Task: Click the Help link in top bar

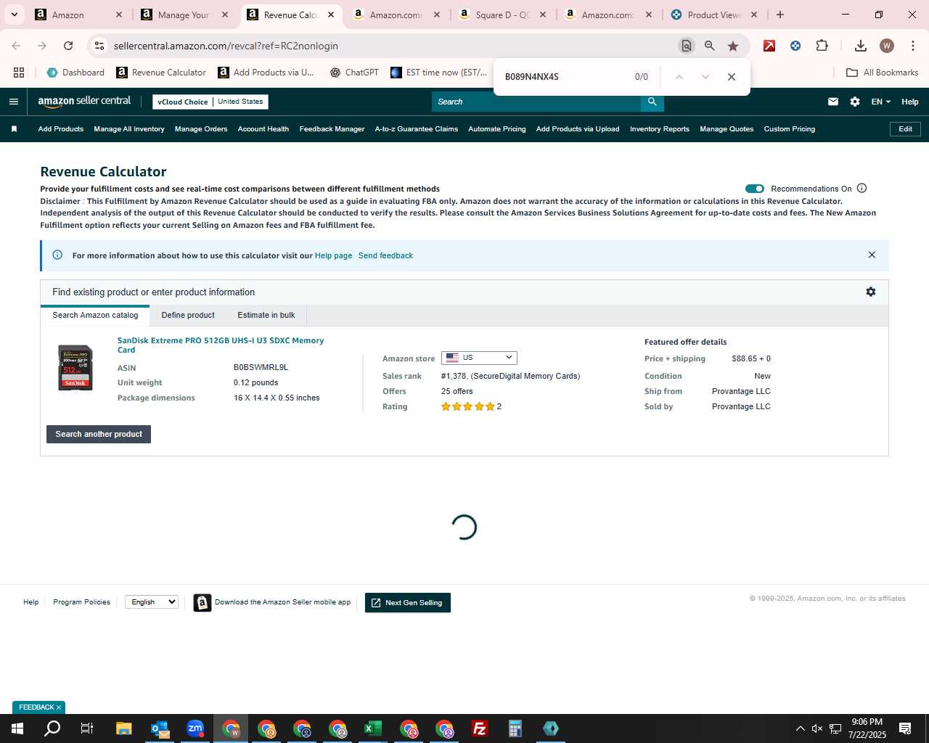Action: 910,102
